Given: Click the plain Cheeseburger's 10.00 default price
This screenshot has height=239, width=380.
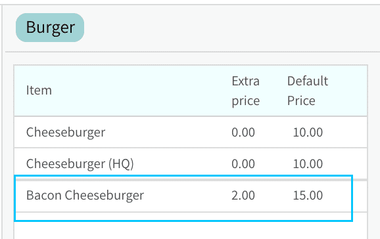Looking at the screenshot, I should [308, 132].
